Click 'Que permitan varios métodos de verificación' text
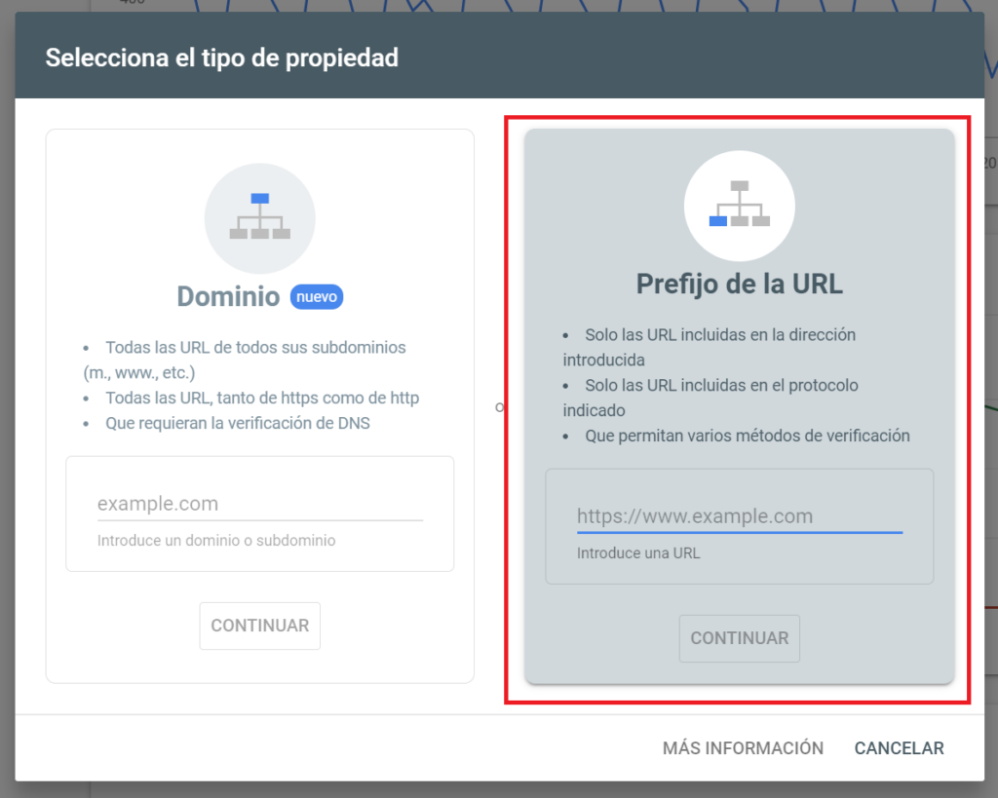 pyautogui.click(x=748, y=436)
